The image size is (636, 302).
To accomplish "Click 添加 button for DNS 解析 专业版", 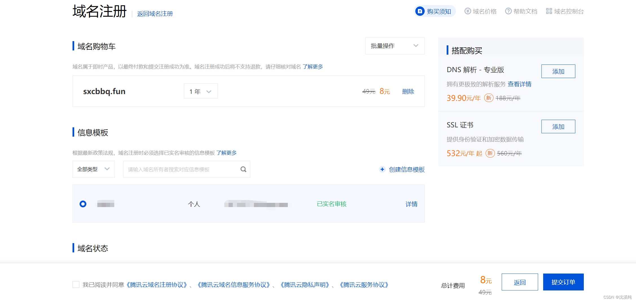I will (x=558, y=71).
